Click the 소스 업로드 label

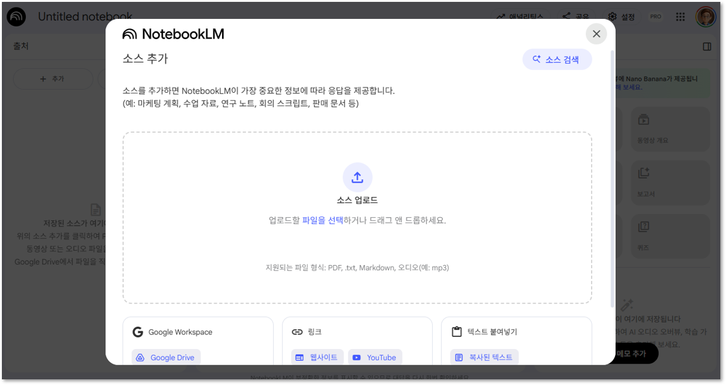358,200
